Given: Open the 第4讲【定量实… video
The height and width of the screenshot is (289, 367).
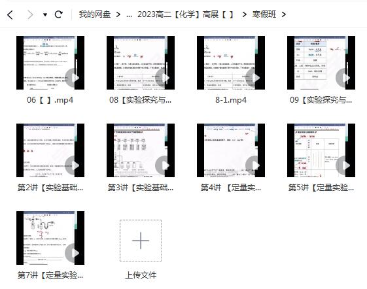Looking at the screenshot, I should (231, 150).
